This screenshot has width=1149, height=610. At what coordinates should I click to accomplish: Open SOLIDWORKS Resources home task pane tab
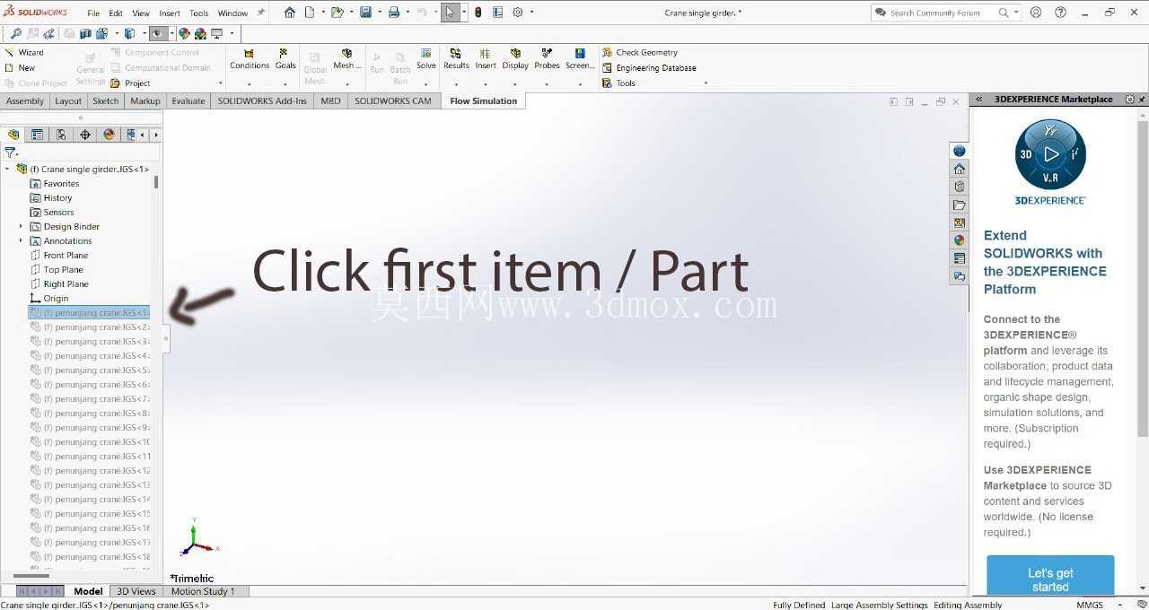click(960, 169)
